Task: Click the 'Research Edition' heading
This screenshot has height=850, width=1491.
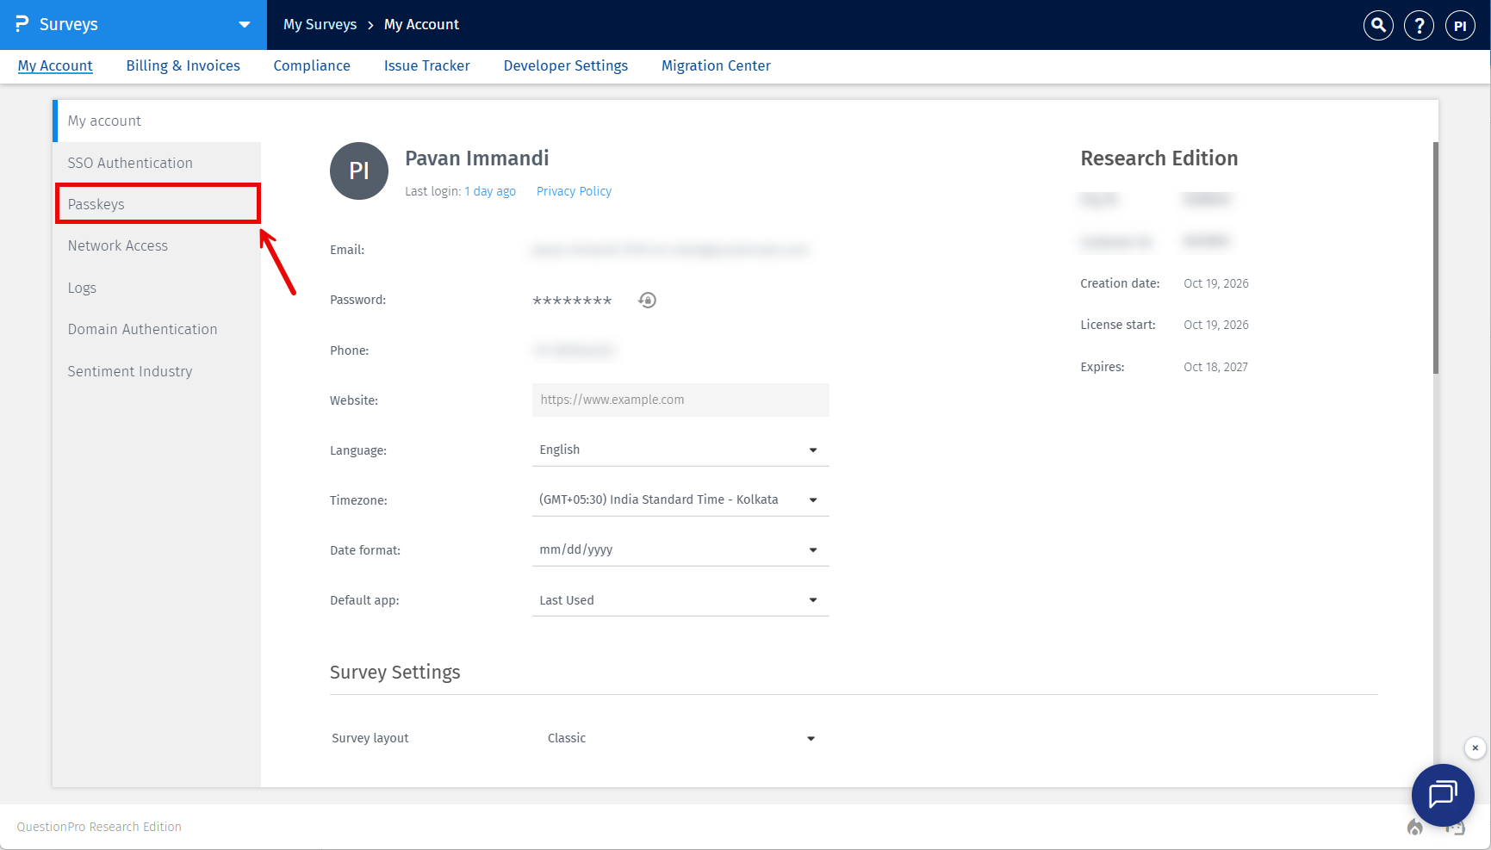Action: click(x=1159, y=158)
